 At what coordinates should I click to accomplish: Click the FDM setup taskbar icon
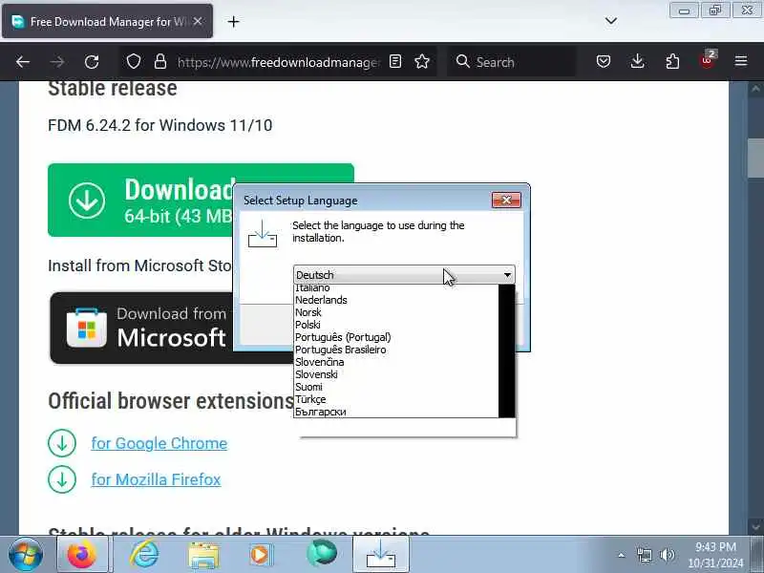coord(380,555)
